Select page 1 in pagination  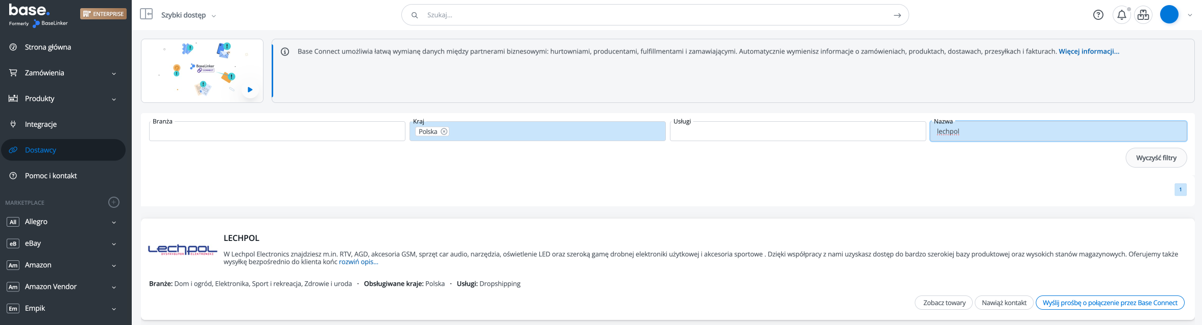coord(1181,189)
